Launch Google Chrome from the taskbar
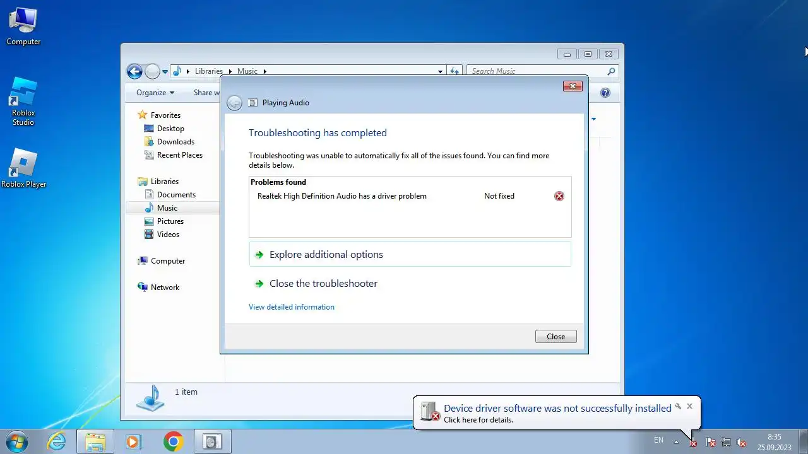This screenshot has height=454, width=808. point(173,441)
